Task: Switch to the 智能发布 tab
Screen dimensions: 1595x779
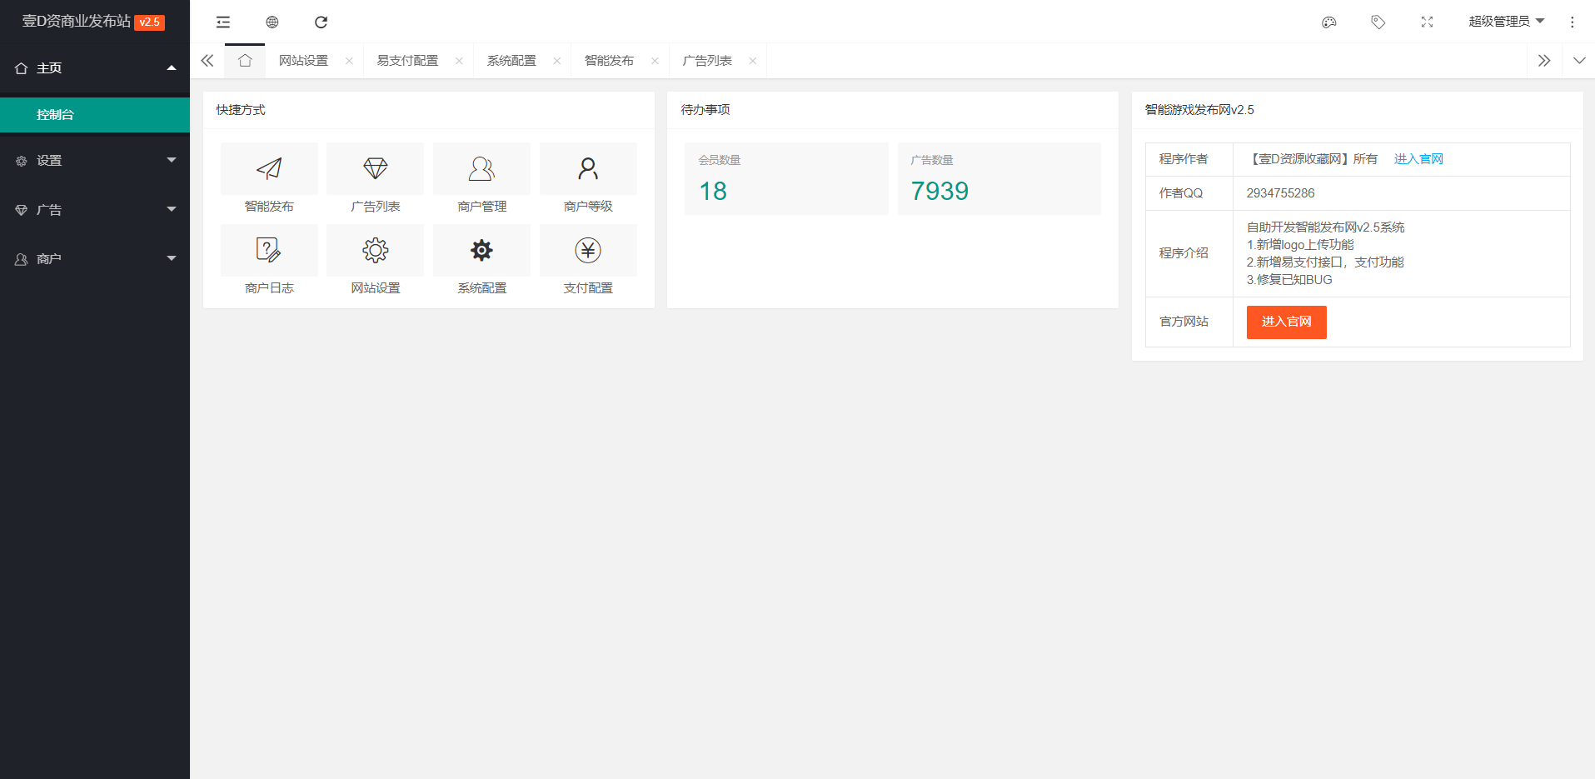Action: click(609, 61)
